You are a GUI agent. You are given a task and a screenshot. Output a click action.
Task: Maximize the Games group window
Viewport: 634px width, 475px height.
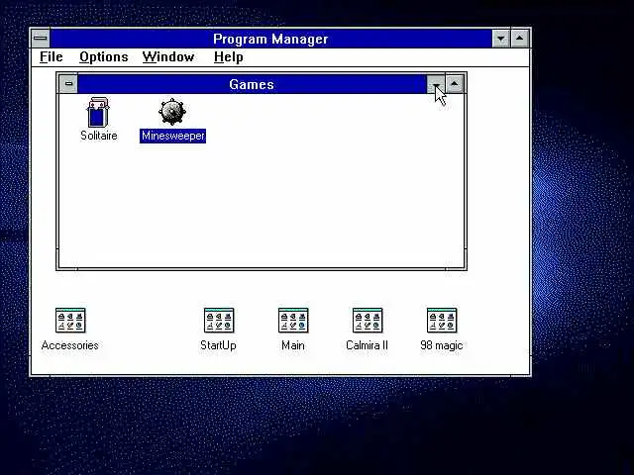[x=455, y=84]
